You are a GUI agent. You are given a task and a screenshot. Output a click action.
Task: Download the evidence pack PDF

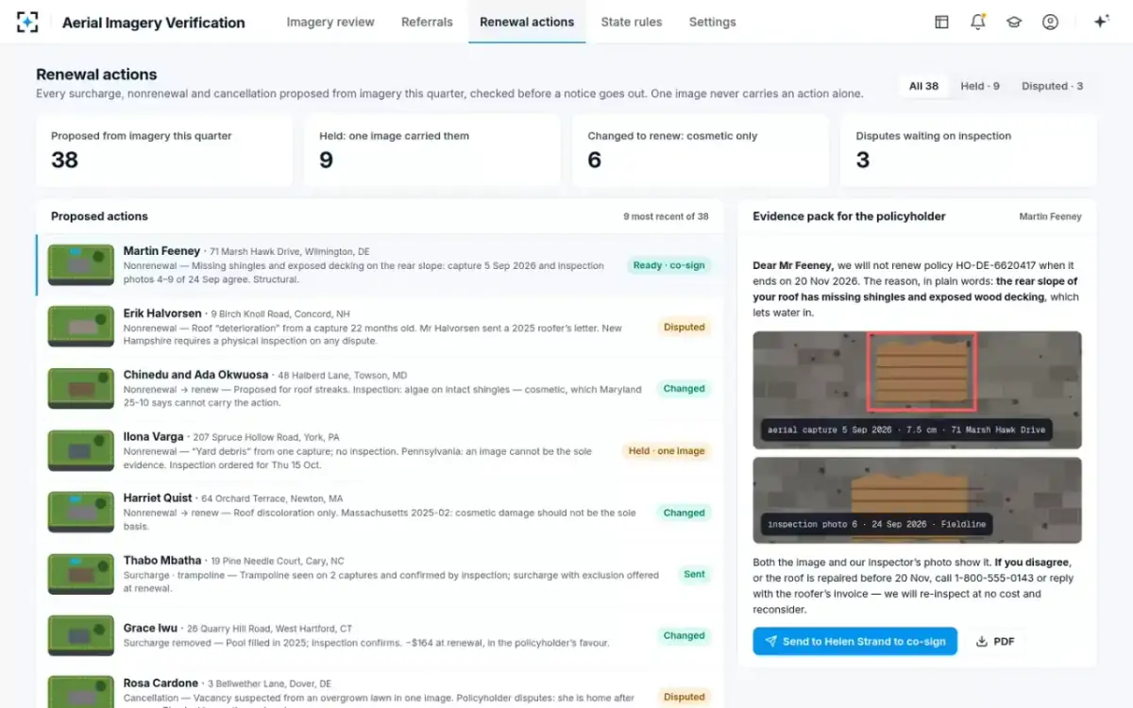[x=995, y=641]
